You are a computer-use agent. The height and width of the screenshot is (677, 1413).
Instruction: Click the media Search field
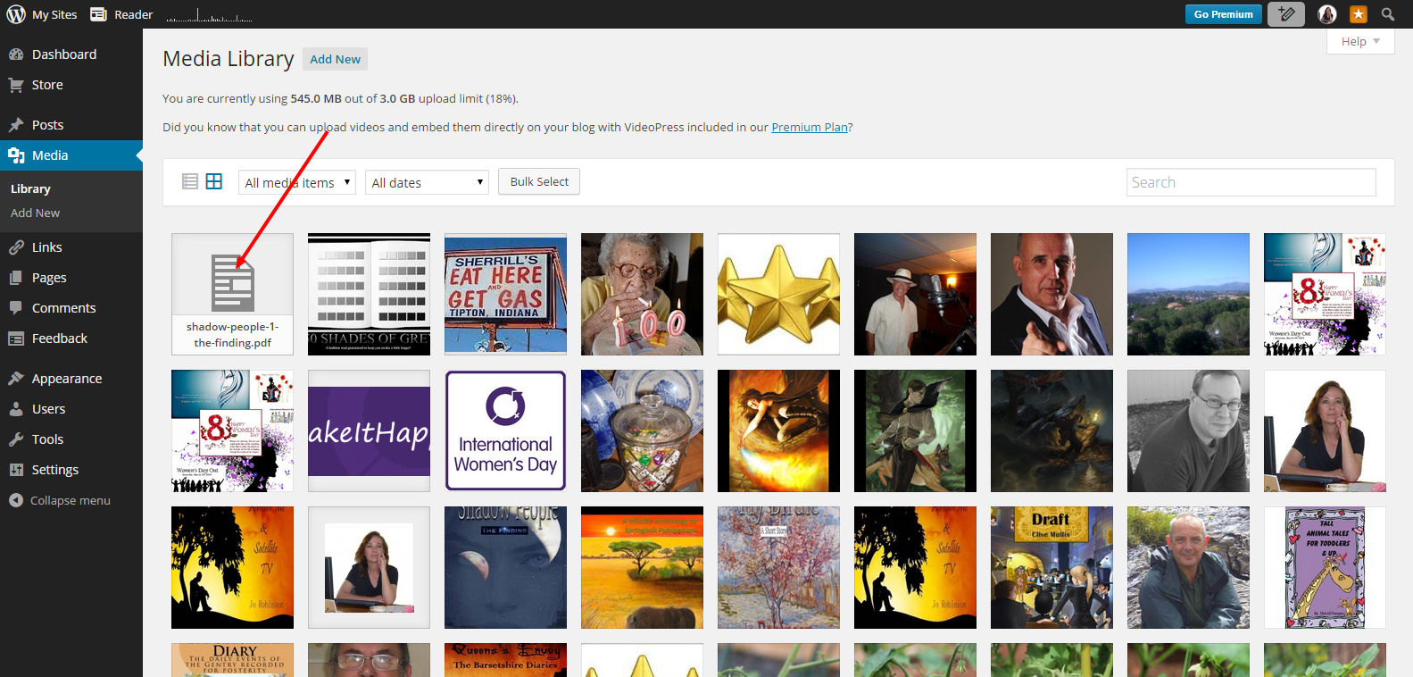click(x=1251, y=182)
